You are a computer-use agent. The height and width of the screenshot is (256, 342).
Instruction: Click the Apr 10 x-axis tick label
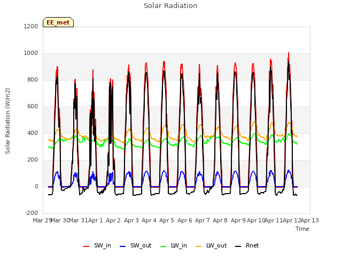point(256,220)
